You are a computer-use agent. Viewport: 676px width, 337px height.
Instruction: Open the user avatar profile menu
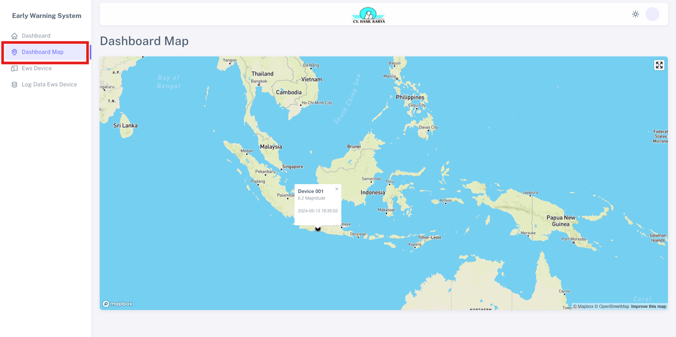652,14
